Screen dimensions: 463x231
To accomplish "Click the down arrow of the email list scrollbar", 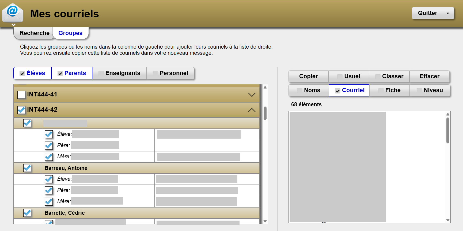I will tap(448, 220).
